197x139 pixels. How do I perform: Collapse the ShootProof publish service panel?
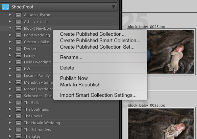point(114,7)
